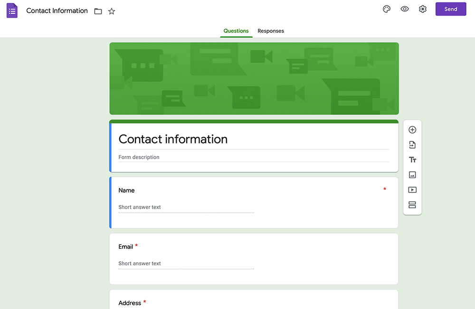Click the Form description field

pyautogui.click(x=254, y=158)
